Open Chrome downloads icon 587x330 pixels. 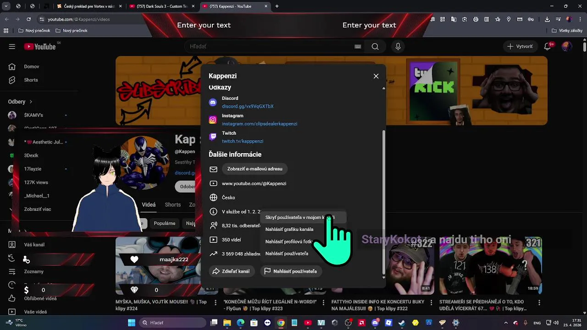tap(547, 19)
